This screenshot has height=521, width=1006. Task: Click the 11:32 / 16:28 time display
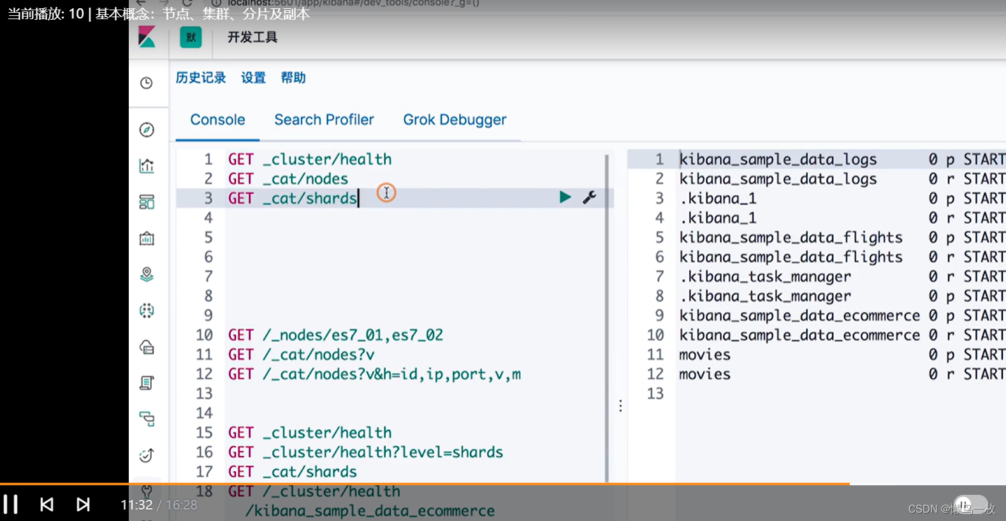(159, 505)
